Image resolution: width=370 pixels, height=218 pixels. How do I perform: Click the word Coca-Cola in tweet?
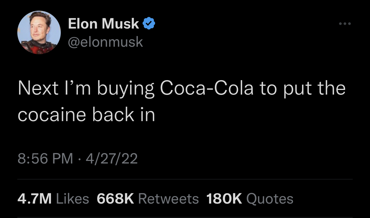207,88
